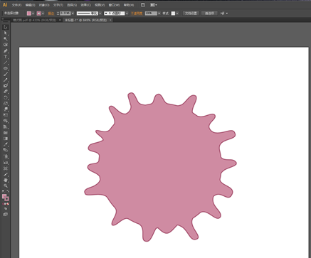Image resolution: width=311 pixels, height=258 pixels.
Task: Open the 帮助(H) menu
Action: 129,5
